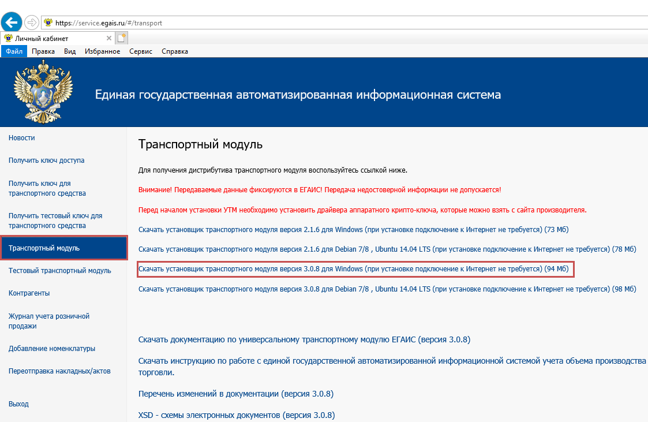The height and width of the screenshot is (422, 648).
Task: Click Выход to log out
Action: pos(18,404)
